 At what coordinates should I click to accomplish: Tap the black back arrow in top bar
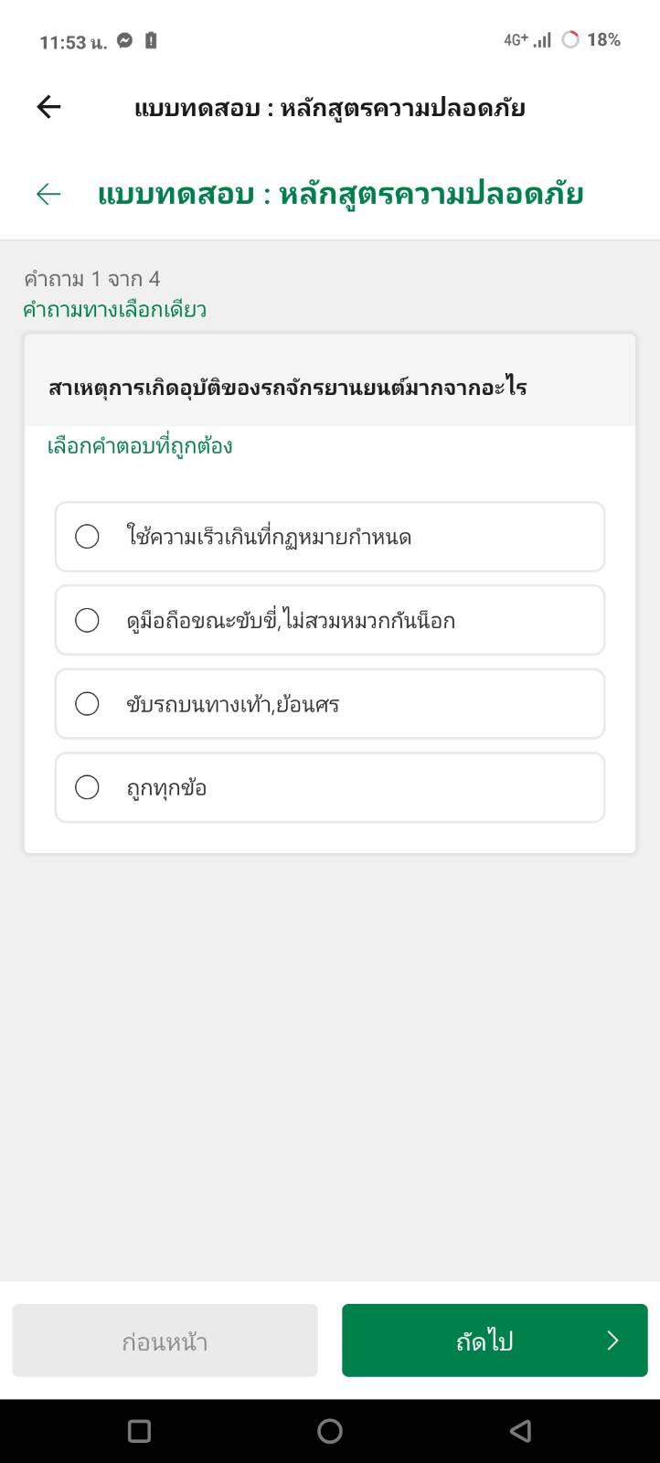point(48,107)
